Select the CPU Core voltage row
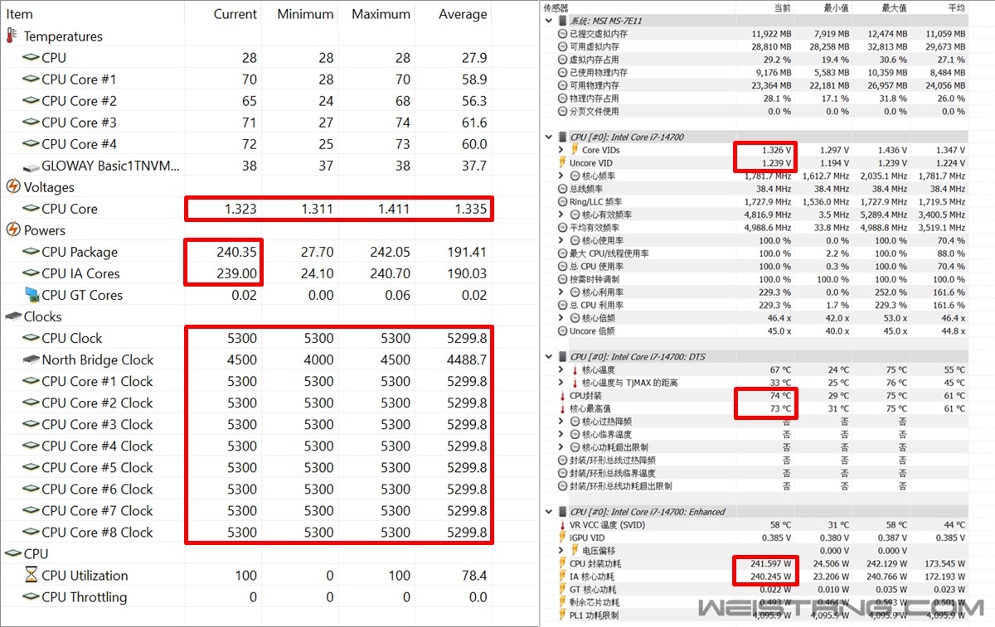This screenshot has width=995, height=627. pyautogui.click(x=247, y=209)
